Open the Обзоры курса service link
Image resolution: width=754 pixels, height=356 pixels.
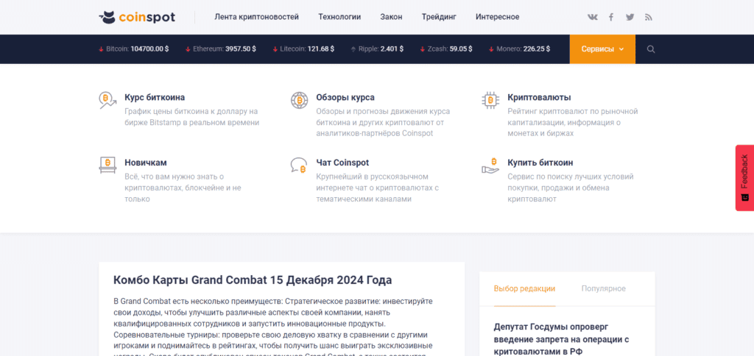[345, 98]
